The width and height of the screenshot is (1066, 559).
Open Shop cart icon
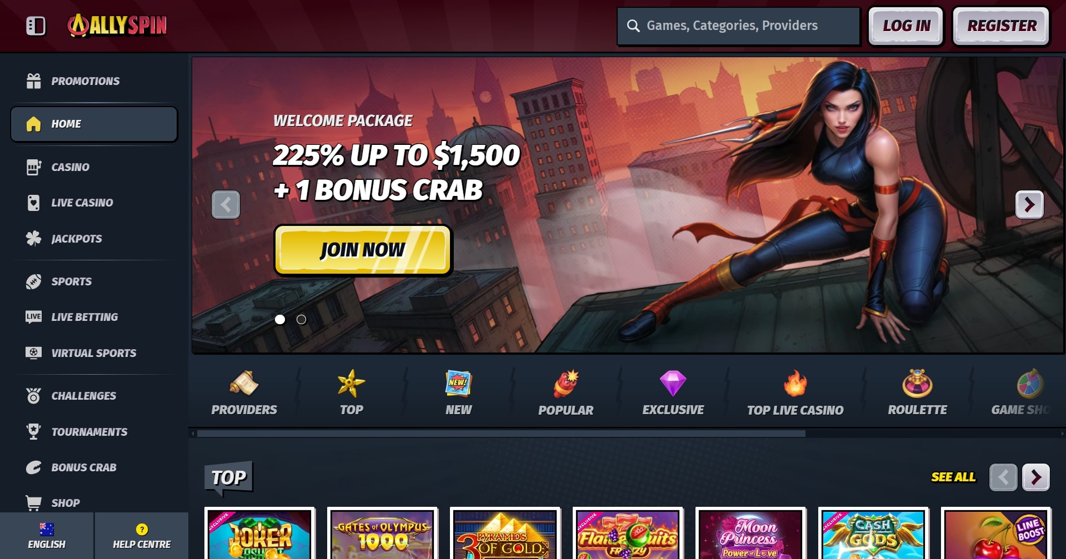34,503
